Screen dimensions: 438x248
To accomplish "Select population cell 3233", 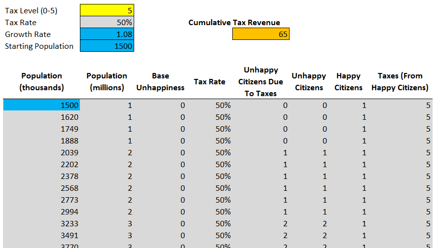I will click(x=41, y=224).
